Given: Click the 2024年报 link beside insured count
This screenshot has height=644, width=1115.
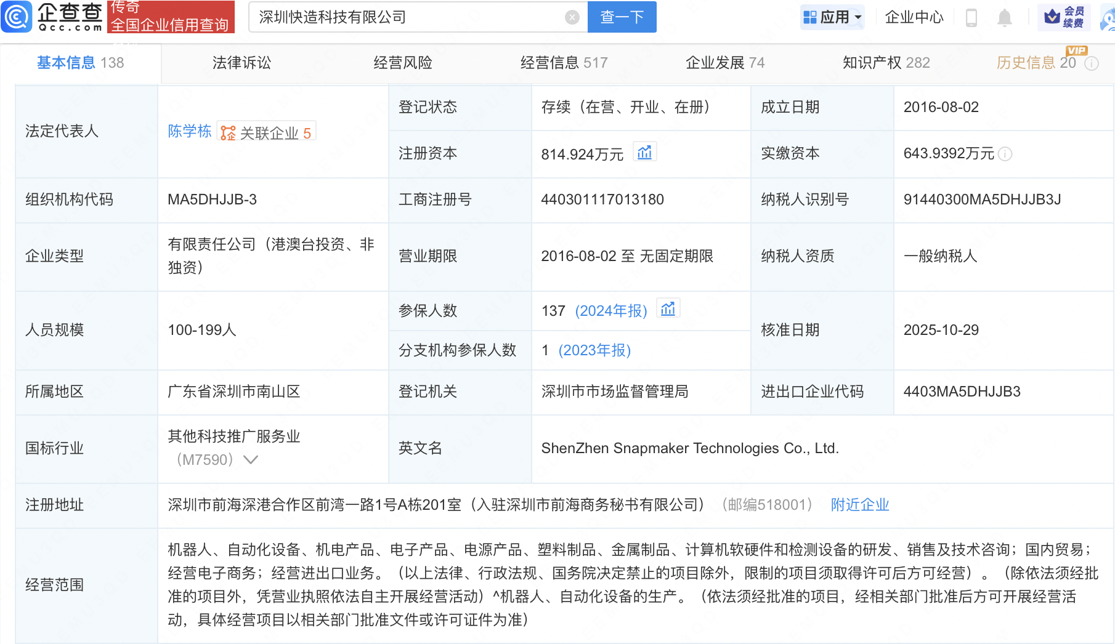Looking at the screenshot, I should click(612, 311).
